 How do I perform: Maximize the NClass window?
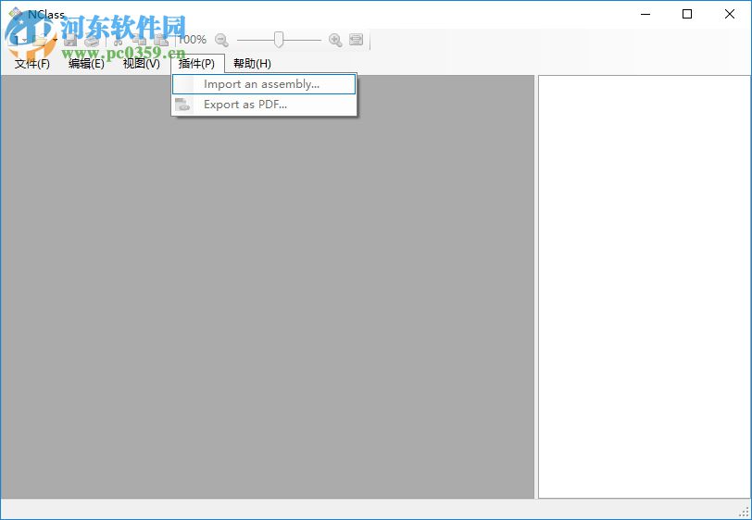[x=687, y=14]
